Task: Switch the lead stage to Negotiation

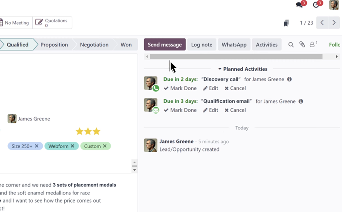Action: pyautogui.click(x=94, y=44)
